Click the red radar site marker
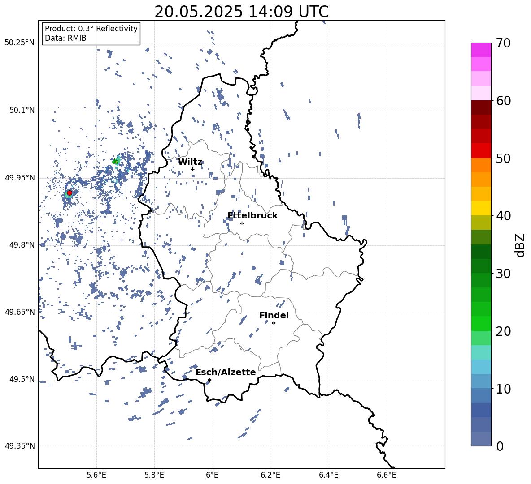The width and height of the screenshot is (531, 484). click(70, 193)
